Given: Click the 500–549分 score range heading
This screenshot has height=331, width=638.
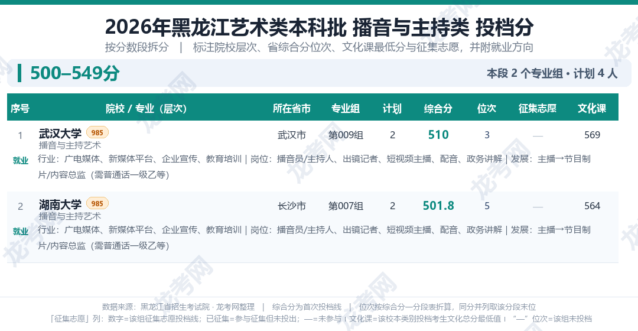Looking at the screenshot, I should [x=75, y=73].
